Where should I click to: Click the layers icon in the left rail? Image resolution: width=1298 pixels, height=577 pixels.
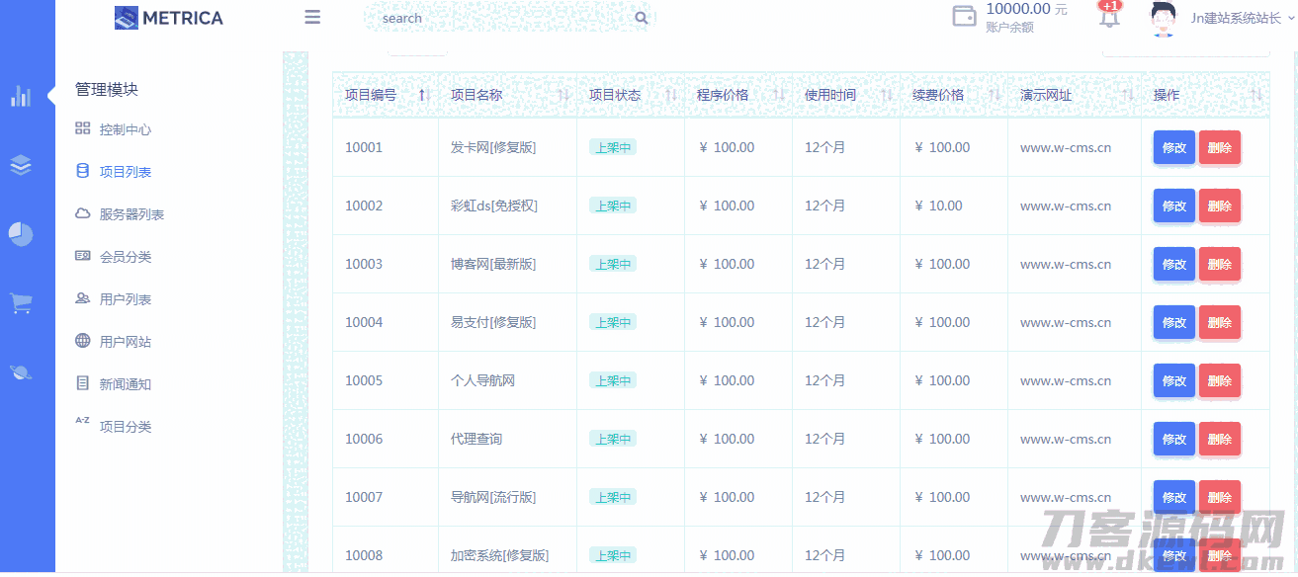tap(19, 165)
